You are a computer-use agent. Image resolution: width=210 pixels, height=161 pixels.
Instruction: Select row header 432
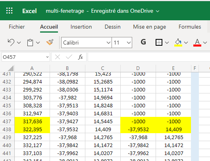point(7,82)
